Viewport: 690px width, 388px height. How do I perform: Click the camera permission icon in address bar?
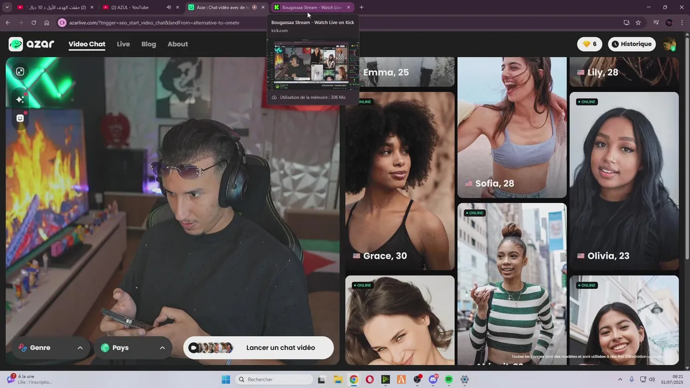click(62, 23)
